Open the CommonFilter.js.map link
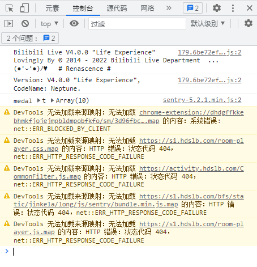Viewport: 257px width, 267px height. pyautogui.click(x=128, y=172)
